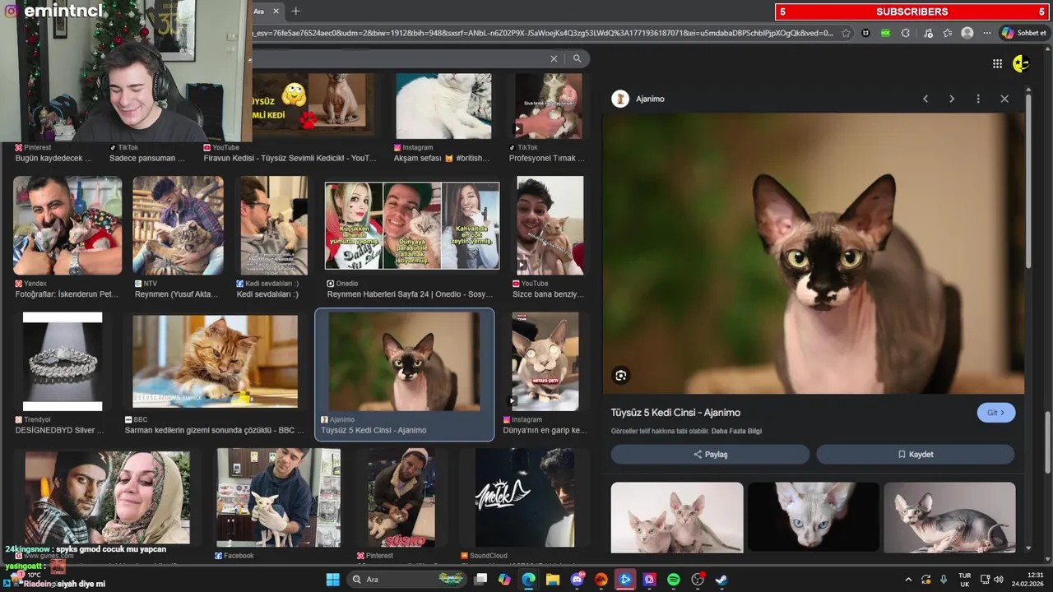This screenshot has width=1053, height=592.
Task: Click the tray microphone icon
Action: click(944, 580)
